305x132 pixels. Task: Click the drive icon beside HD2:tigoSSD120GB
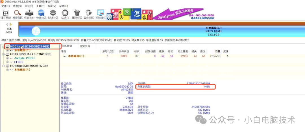8,66
